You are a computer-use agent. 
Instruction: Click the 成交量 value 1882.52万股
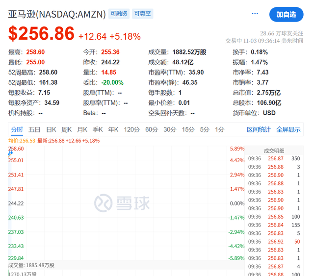click(189, 52)
